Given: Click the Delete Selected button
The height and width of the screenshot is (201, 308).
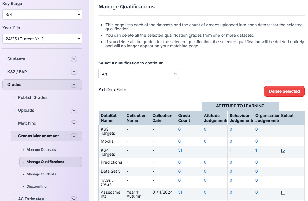Looking at the screenshot, I should coord(284,91).
